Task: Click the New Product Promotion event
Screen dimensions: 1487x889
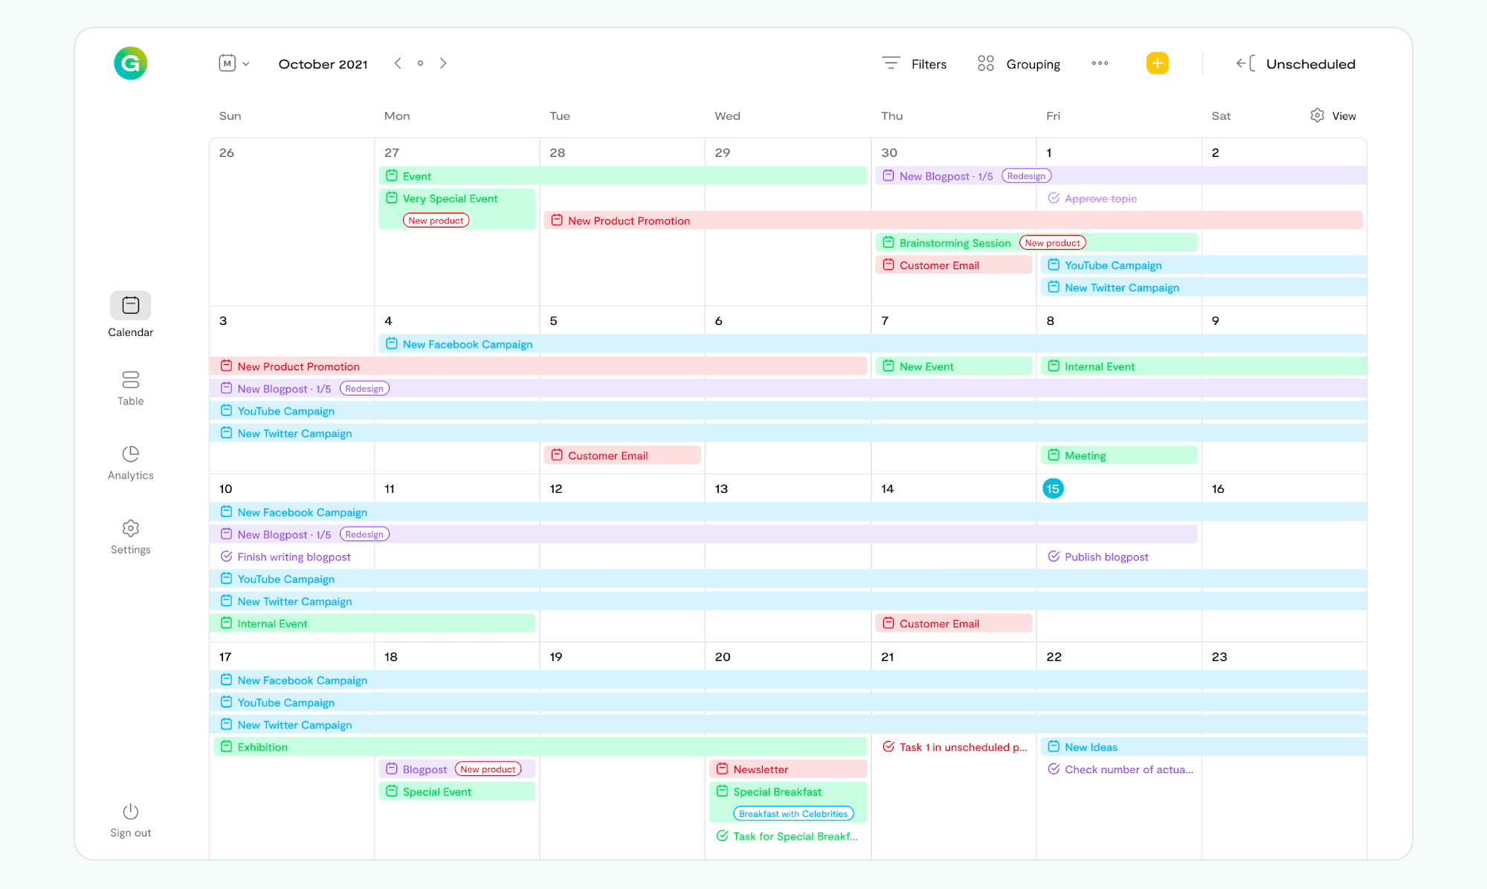Action: pyautogui.click(x=629, y=220)
